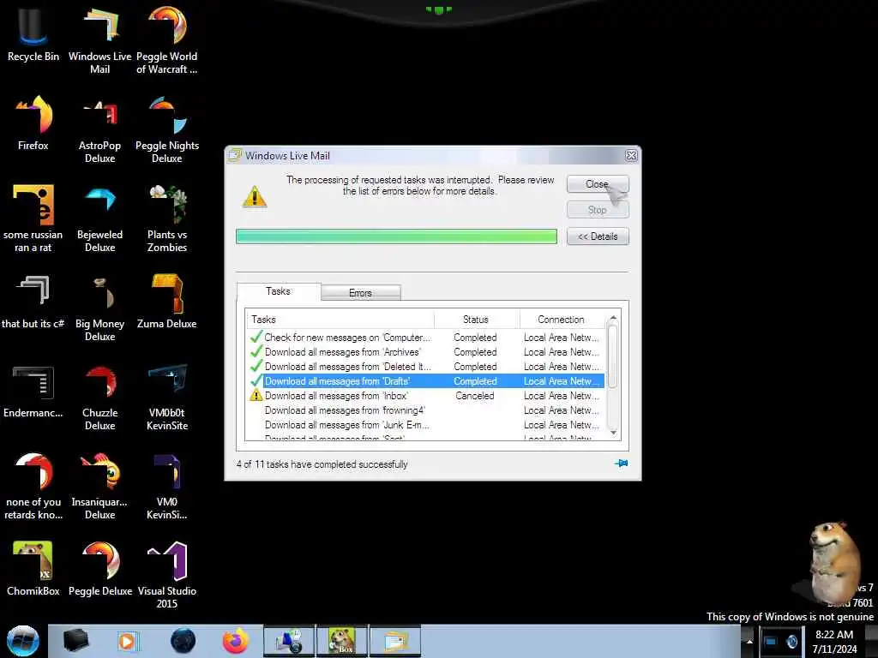Select Peggle World of Warcraft desktop icon
This screenshot has height=658, width=878.
coord(167,40)
